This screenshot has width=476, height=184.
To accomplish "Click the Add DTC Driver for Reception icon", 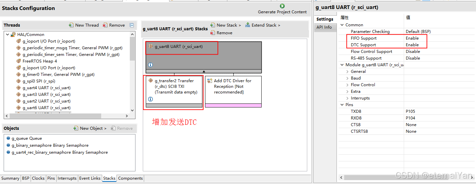I will coord(210,81).
